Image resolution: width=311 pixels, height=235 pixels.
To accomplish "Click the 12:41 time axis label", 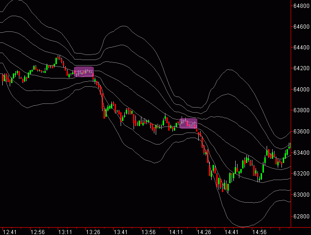I will point(10,232).
